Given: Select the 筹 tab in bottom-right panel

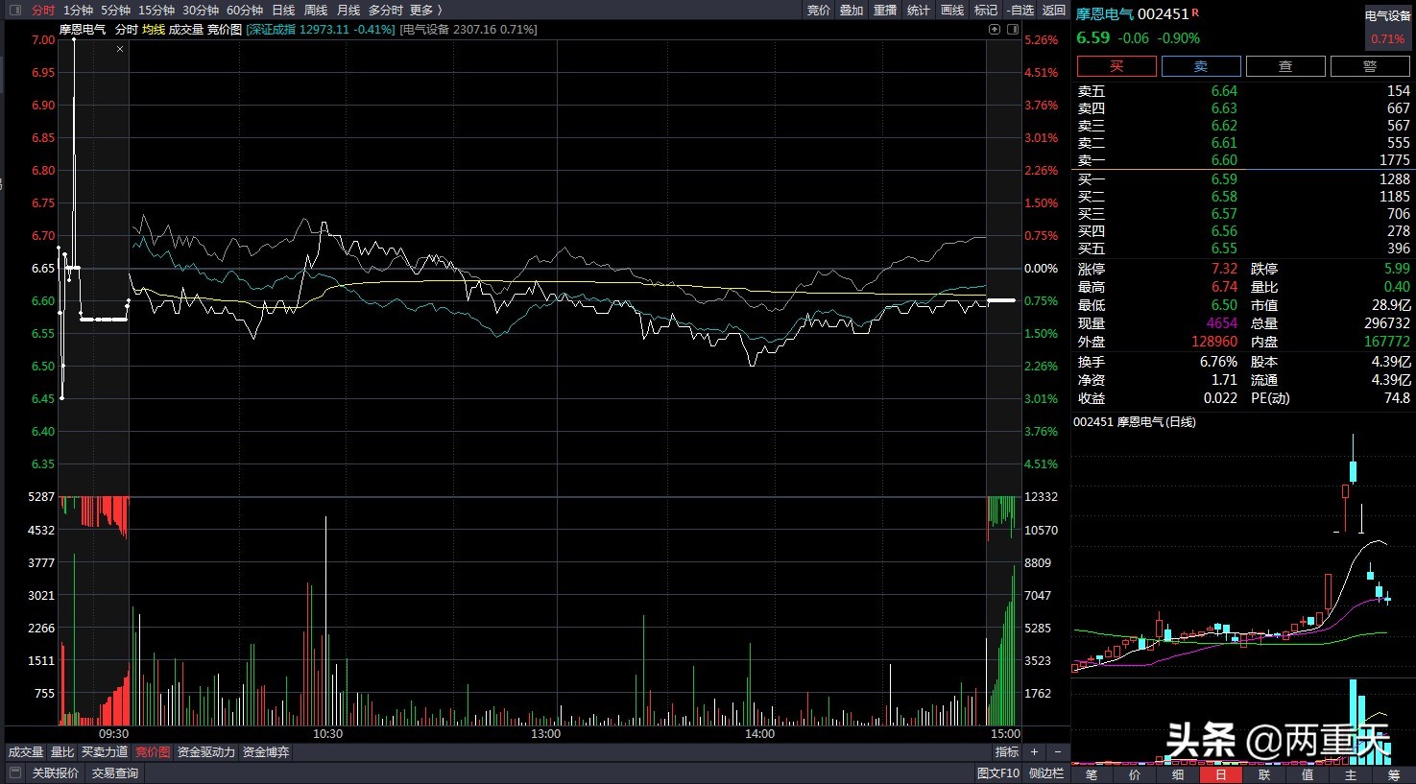Looking at the screenshot, I should (1394, 774).
